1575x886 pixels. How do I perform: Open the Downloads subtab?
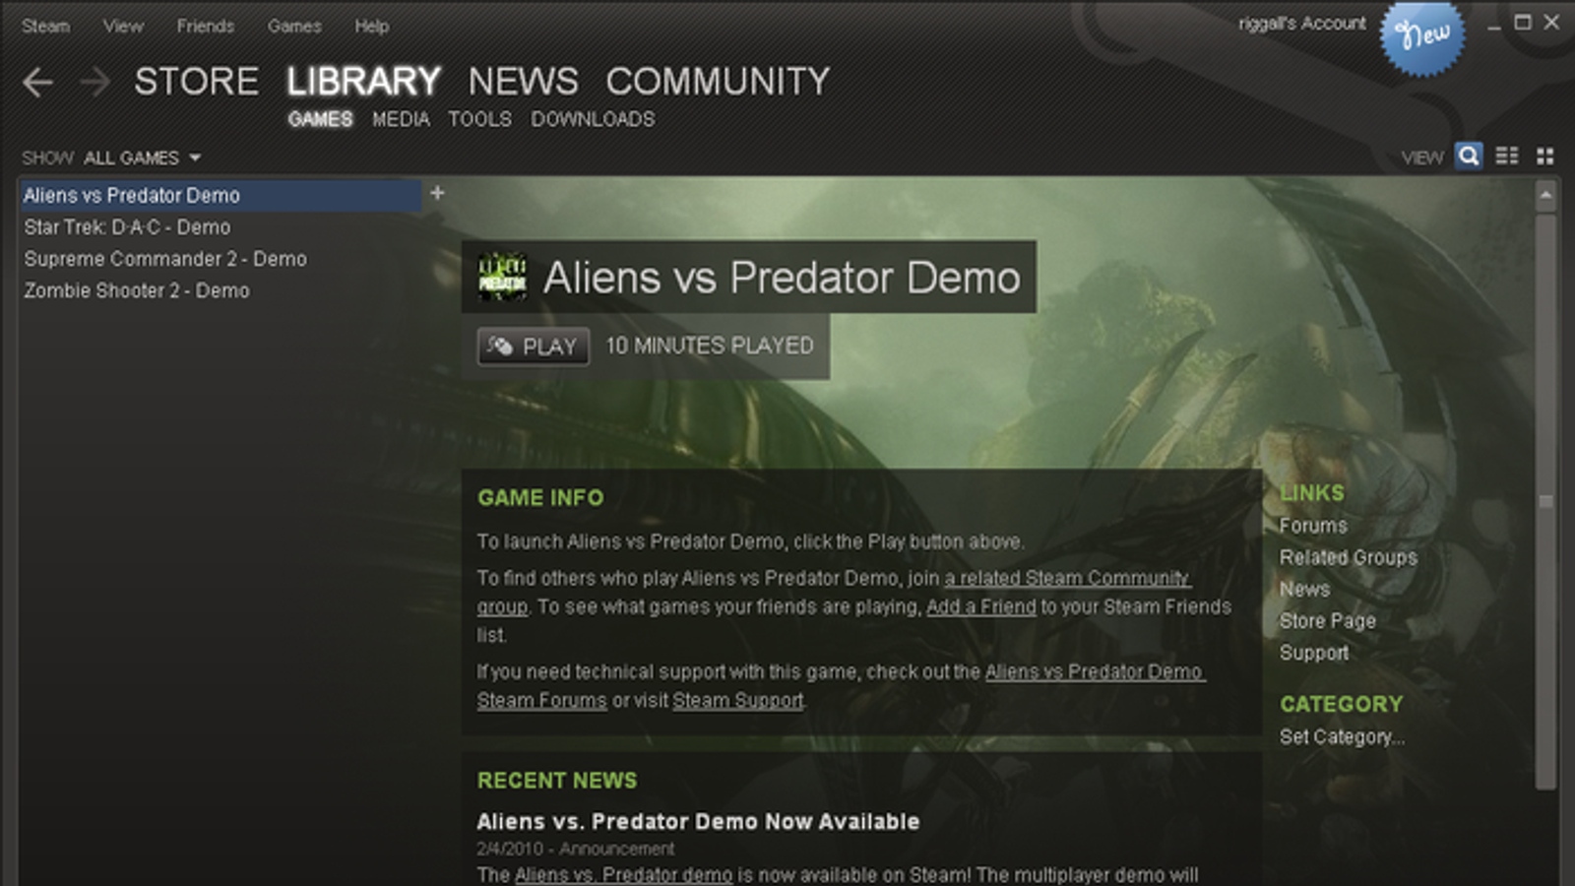(x=593, y=119)
